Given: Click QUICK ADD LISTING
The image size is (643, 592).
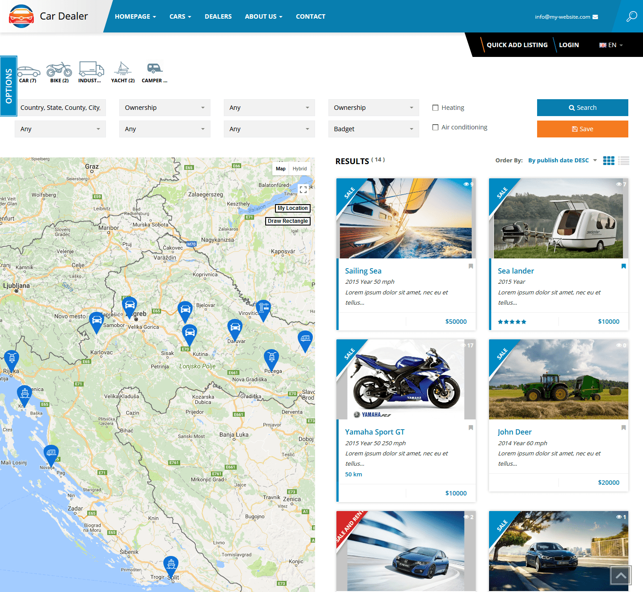Looking at the screenshot, I should pos(517,44).
